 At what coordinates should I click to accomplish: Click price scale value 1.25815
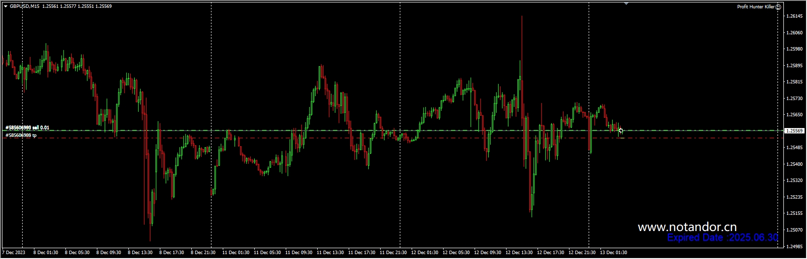[795, 82]
